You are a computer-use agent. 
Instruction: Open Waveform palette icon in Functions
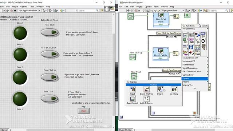point(197,47)
